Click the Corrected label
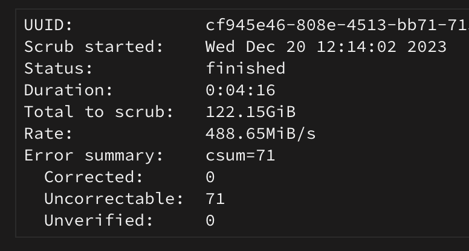 click(94, 177)
